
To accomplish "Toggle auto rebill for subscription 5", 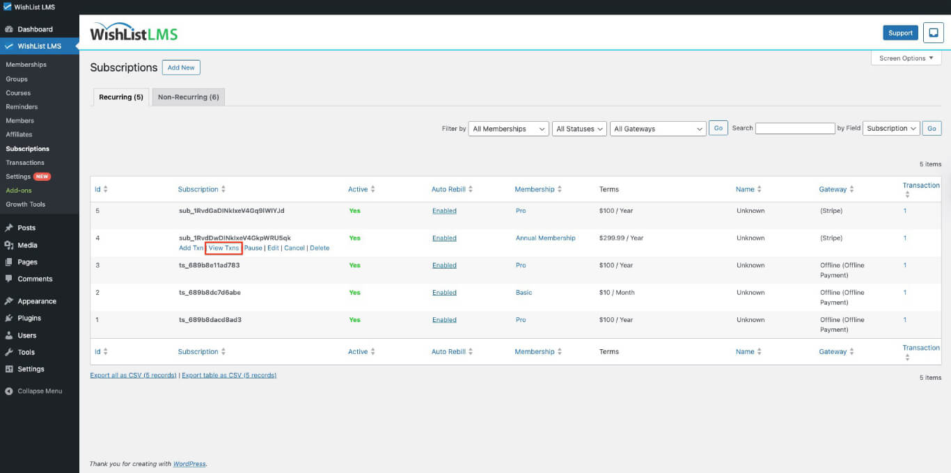I will tap(444, 210).
